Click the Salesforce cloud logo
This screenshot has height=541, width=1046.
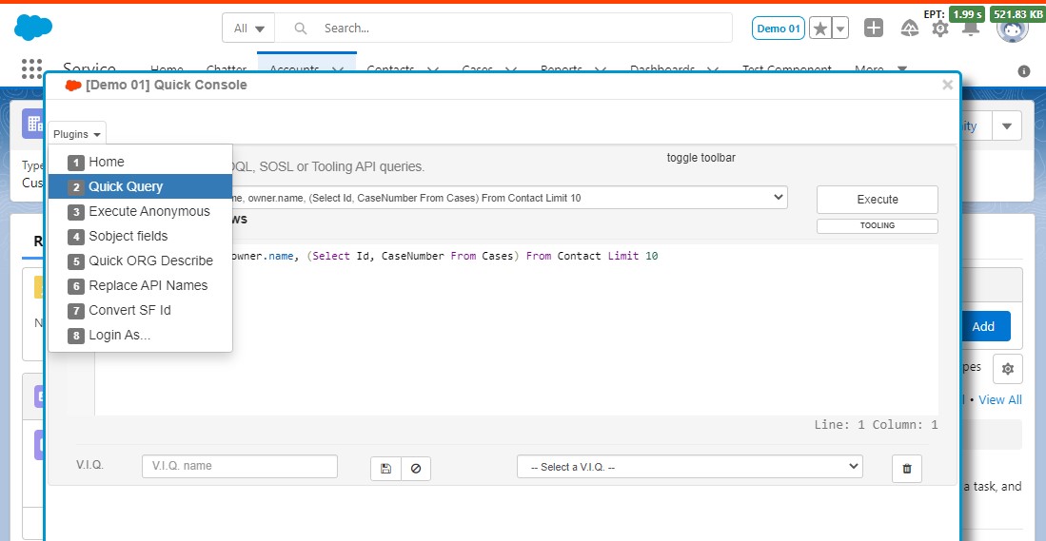pyautogui.click(x=33, y=28)
